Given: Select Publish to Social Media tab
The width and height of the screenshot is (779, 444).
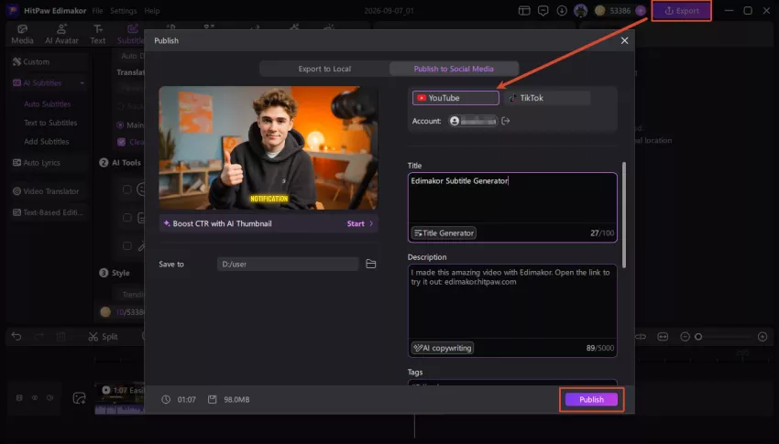Looking at the screenshot, I should pyautogui.click(x=454, y=69).
